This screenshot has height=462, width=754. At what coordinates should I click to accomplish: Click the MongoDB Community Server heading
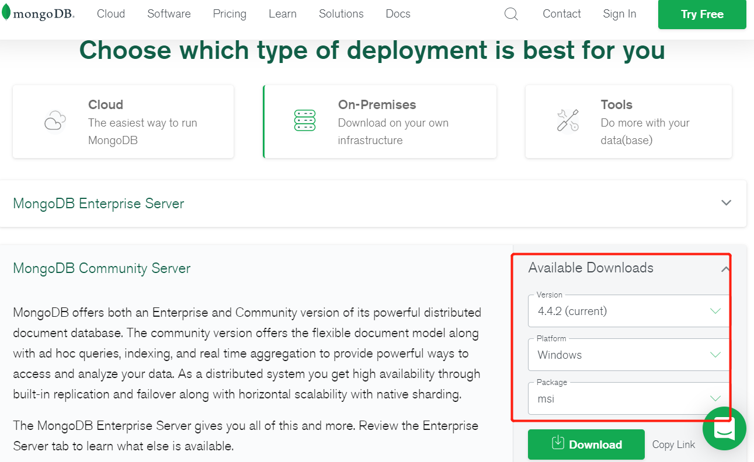tap(102, 268)
